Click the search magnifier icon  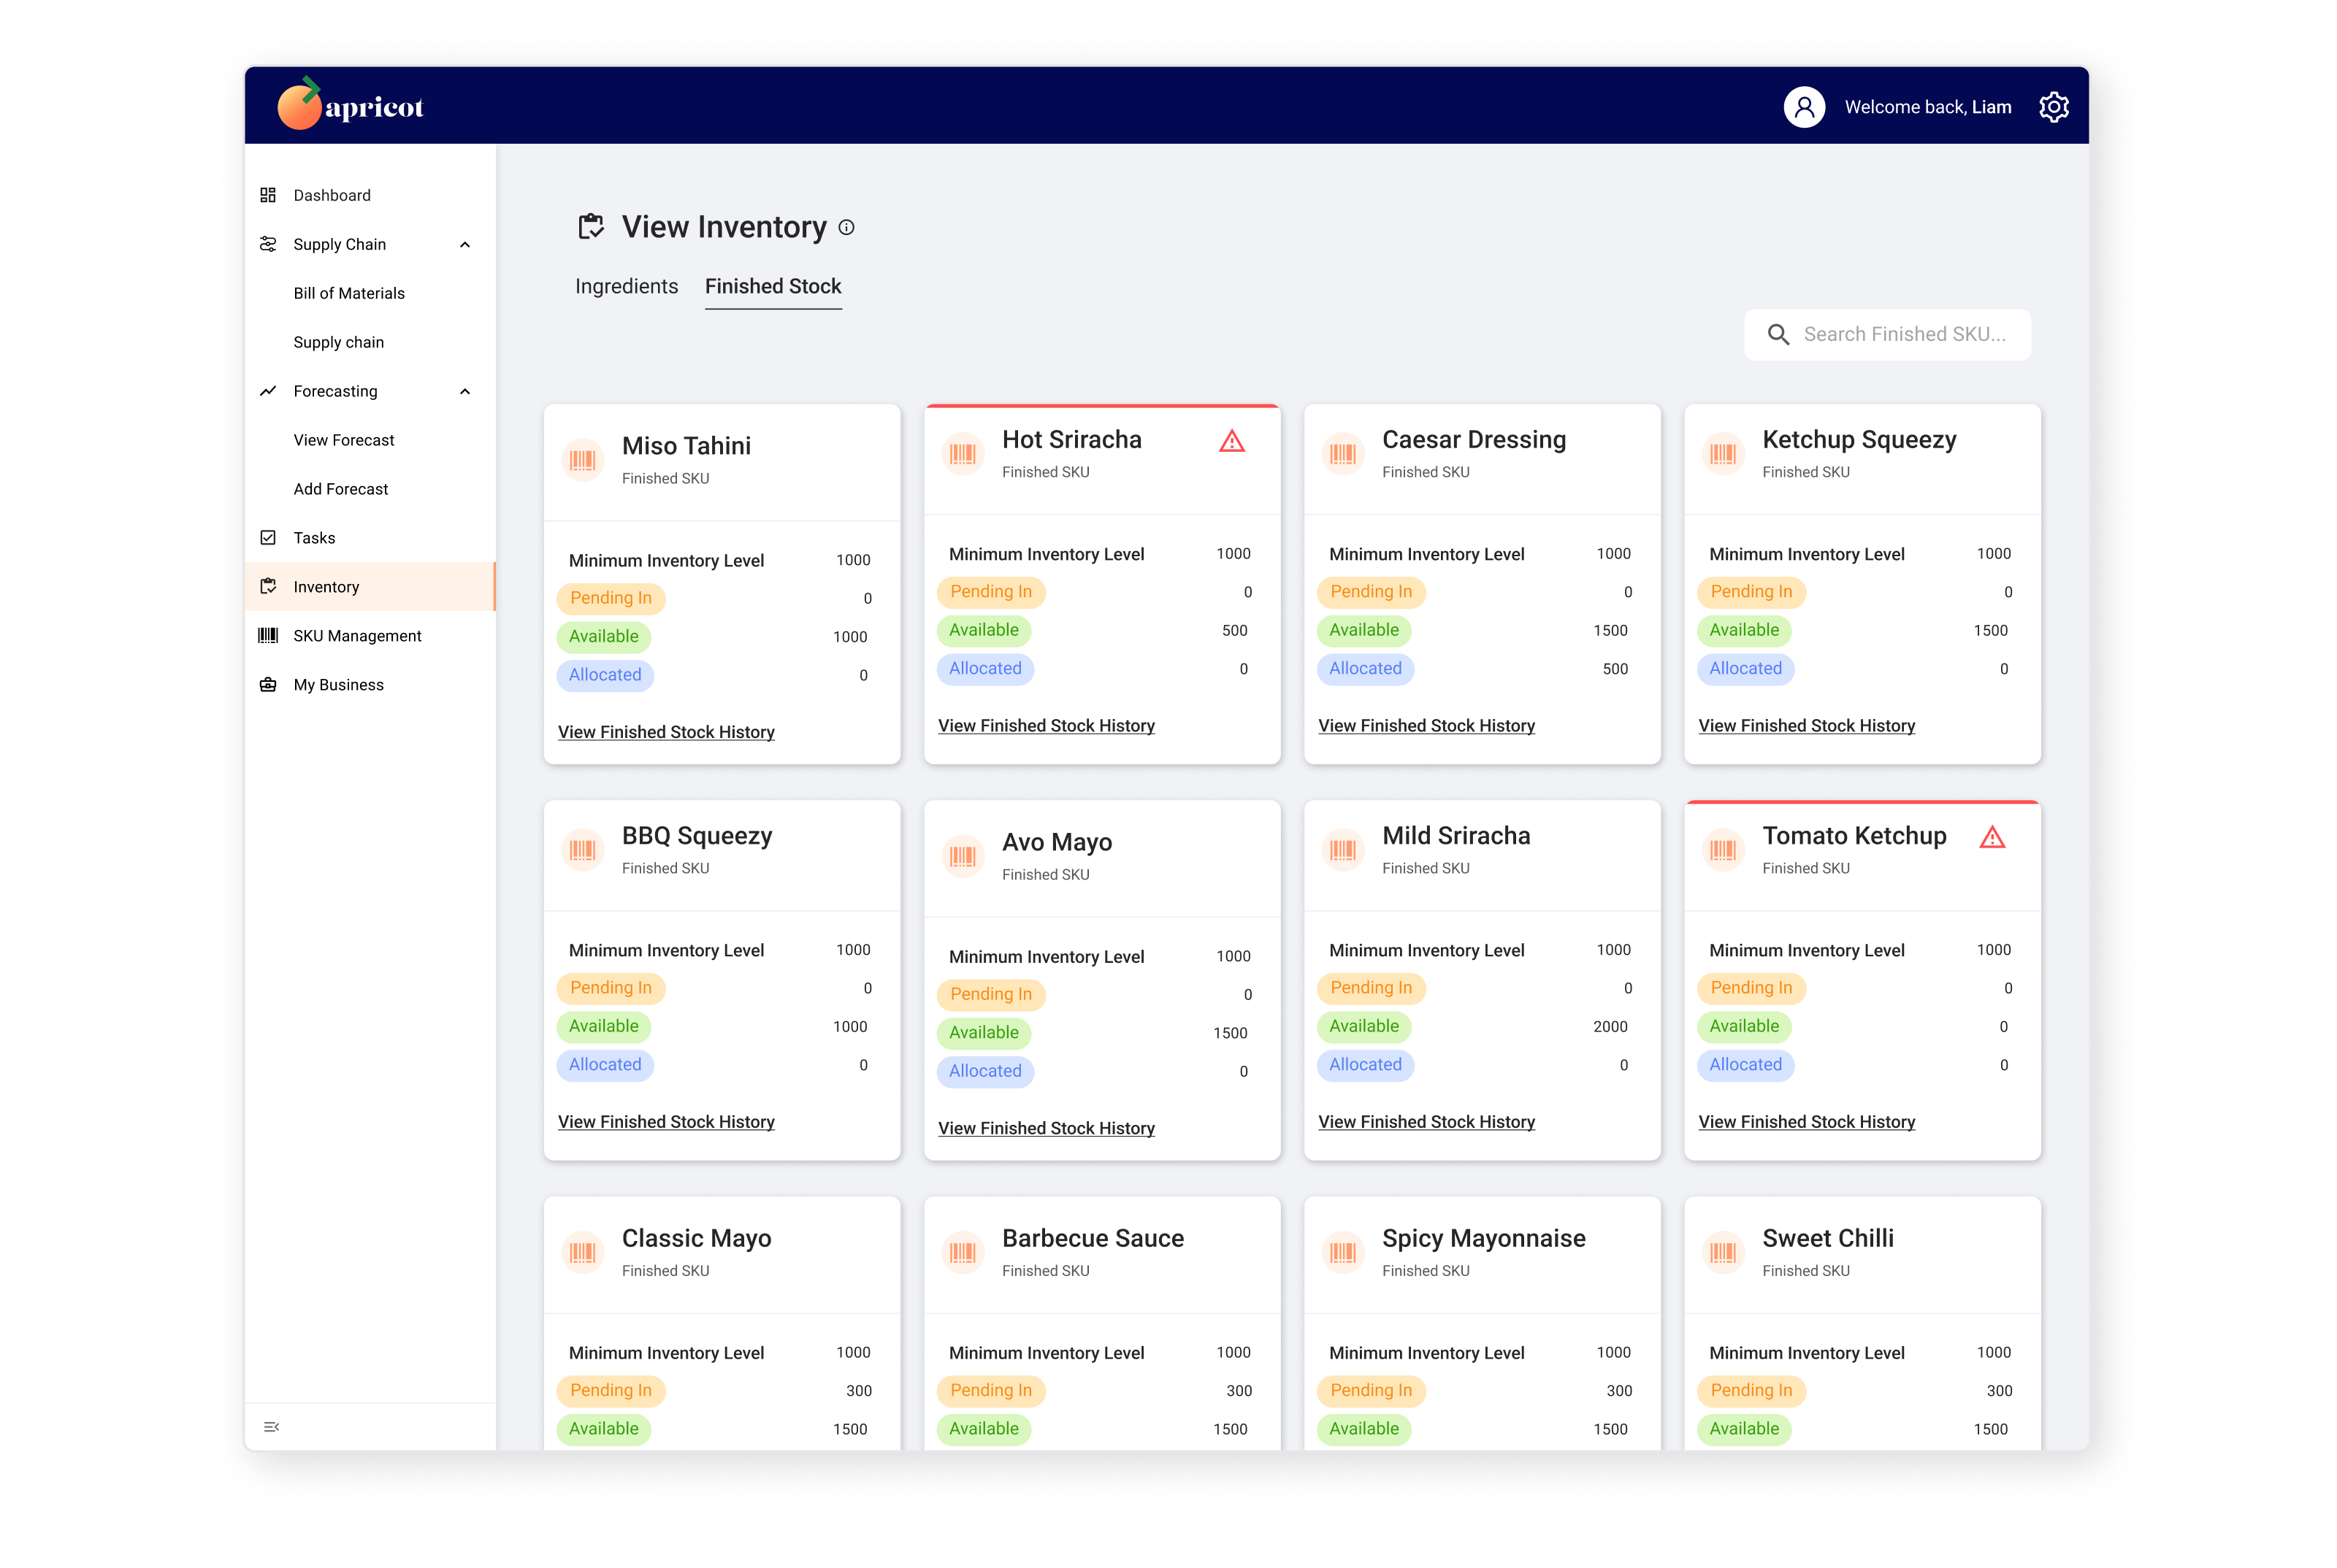click(x=1778, y=335)
